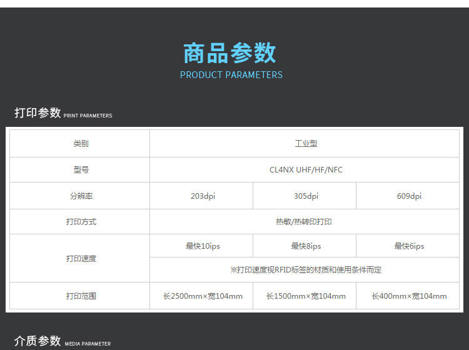
Task: Select the RFID print speed footnote text
Action: coord(306,270)
